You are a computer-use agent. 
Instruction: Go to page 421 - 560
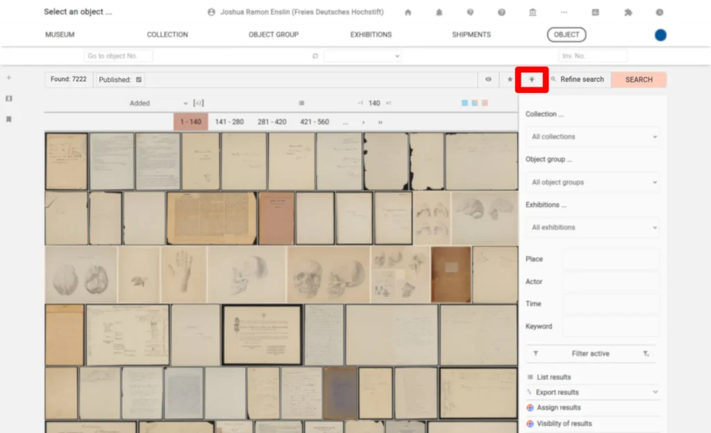point(315,122)
